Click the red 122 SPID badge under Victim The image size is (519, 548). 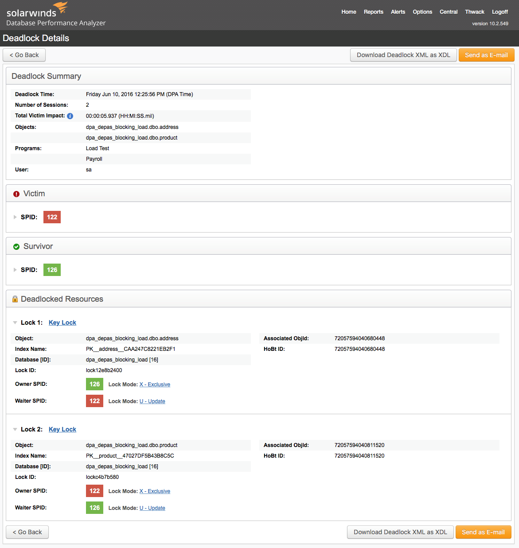coord(52,217)
